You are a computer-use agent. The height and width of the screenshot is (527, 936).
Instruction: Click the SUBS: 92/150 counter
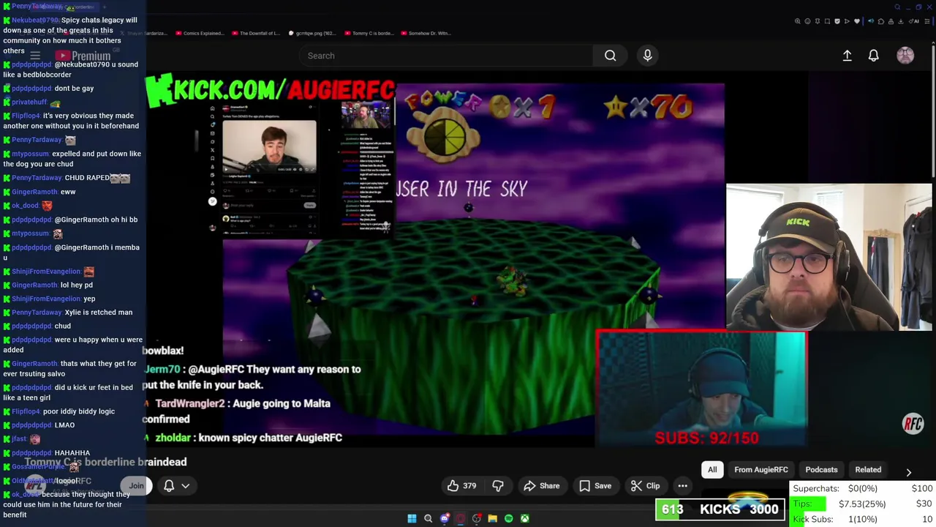point(706,438)
